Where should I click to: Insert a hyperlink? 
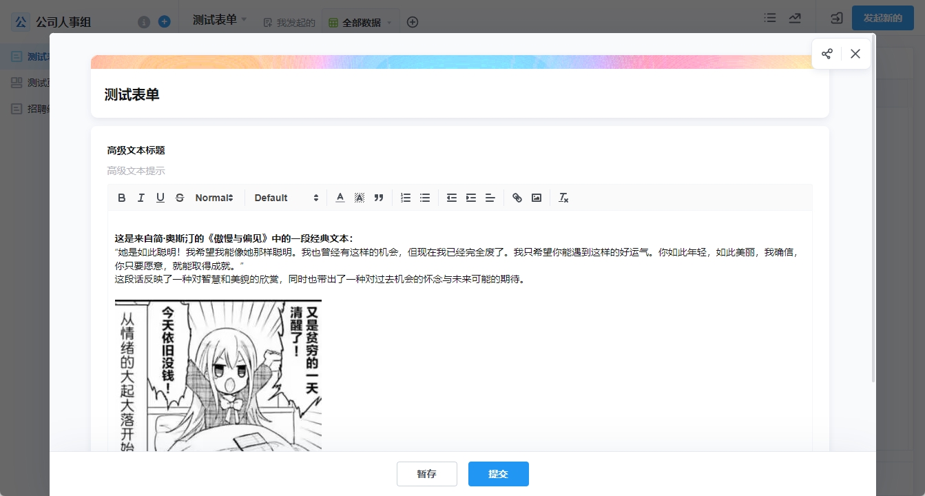[517, 198]
